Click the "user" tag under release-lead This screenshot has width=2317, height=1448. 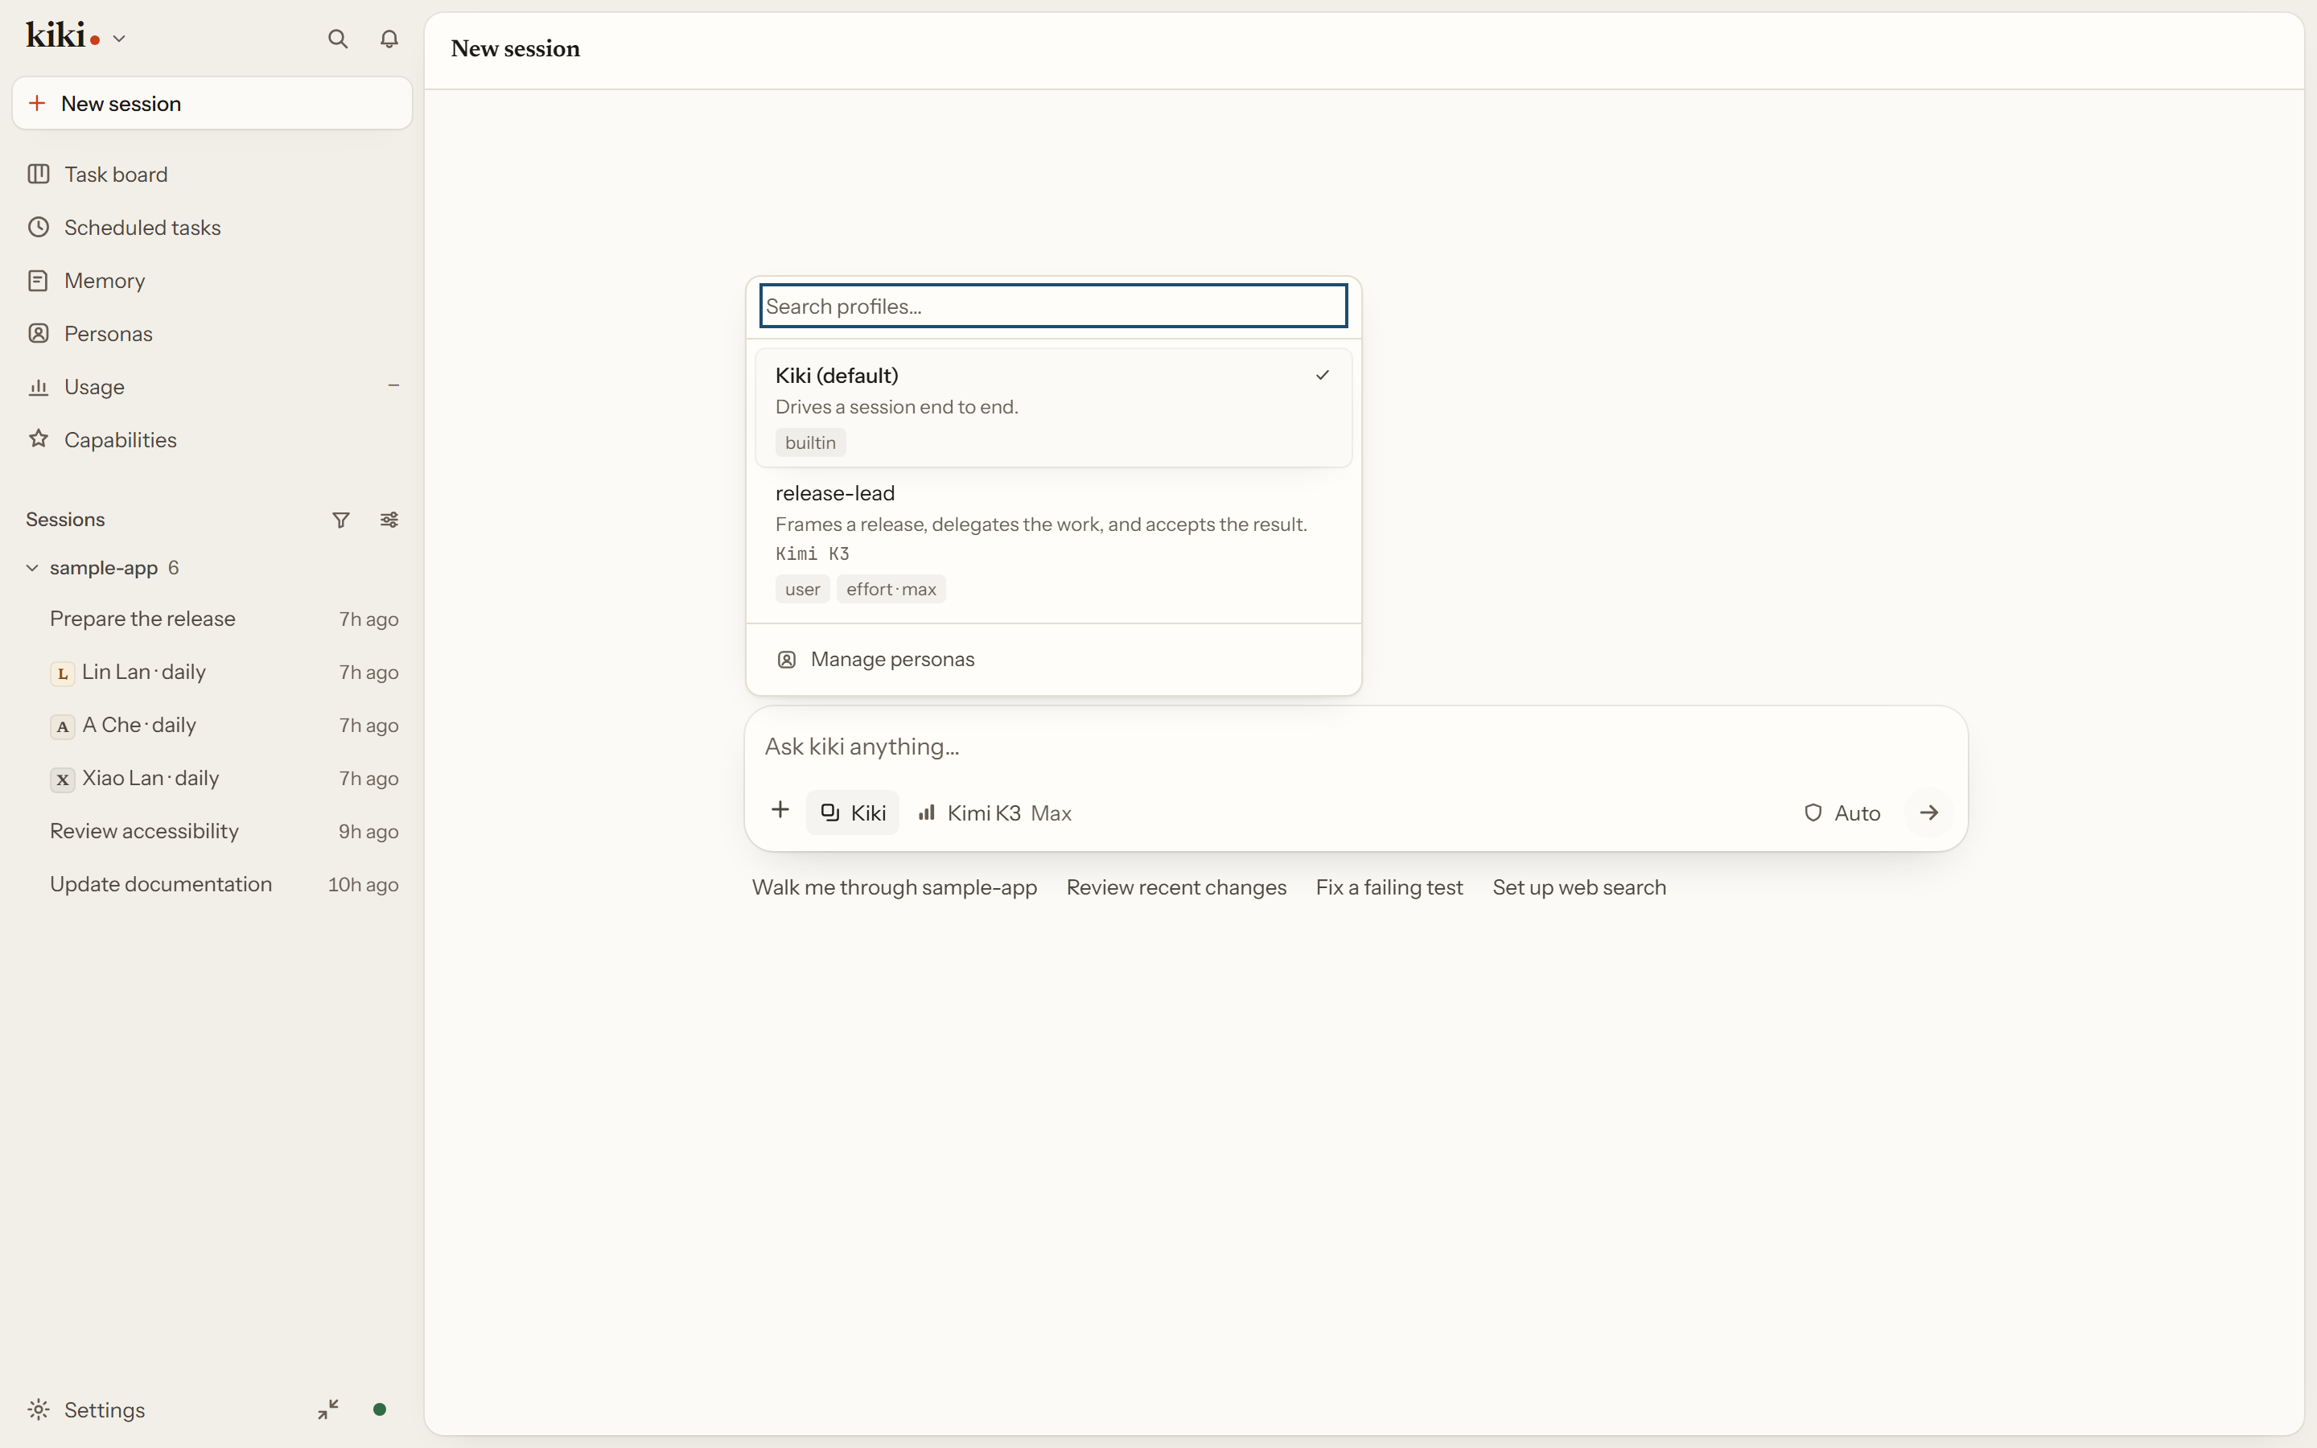click(x=802, y=589)
